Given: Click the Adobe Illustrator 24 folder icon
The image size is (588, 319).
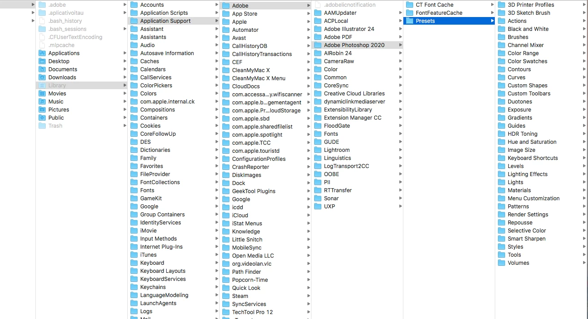Looking at the screenshot, I should [x=318, y=29].
